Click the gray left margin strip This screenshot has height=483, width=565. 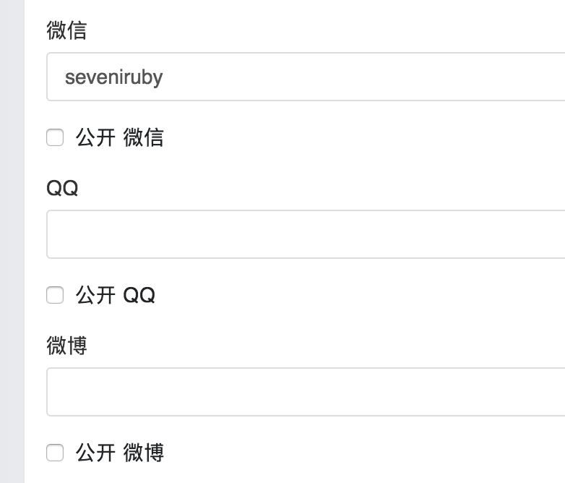coord(12,241)
